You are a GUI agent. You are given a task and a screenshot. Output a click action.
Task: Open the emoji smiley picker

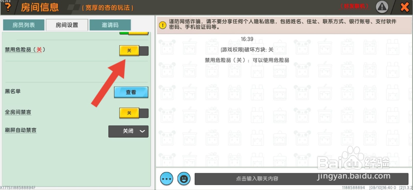point(184,179)
